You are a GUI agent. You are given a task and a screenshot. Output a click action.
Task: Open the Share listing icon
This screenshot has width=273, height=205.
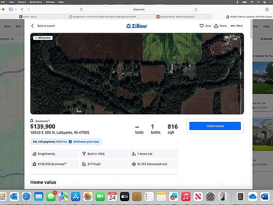tap(216, 26)
